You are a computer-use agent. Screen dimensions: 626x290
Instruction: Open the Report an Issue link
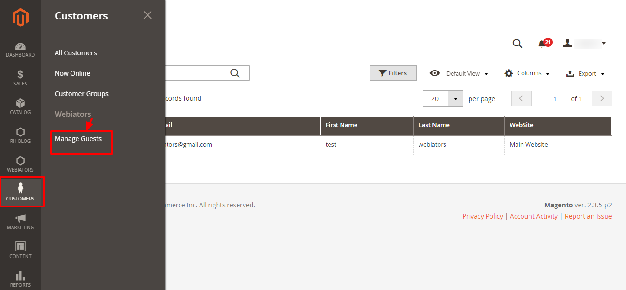click(x=588, y=216)
